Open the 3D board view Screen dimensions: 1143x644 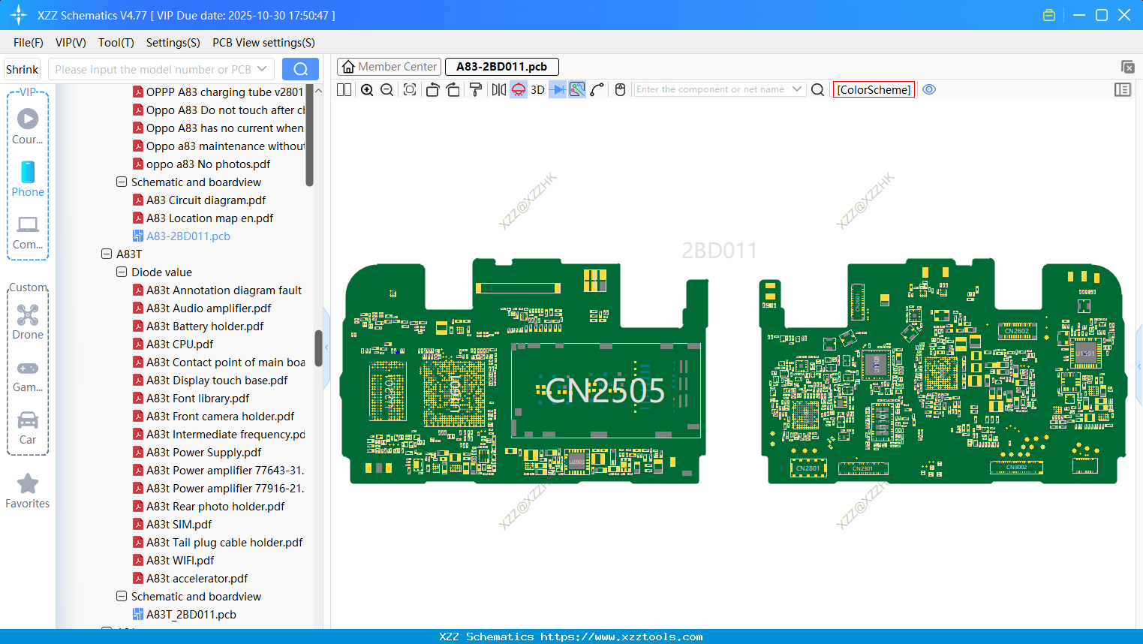point(537,90)
